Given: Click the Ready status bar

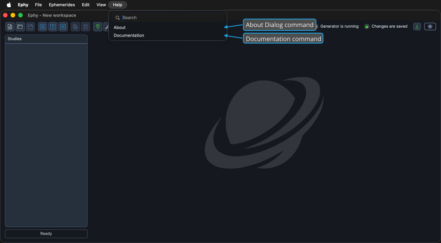Looking at the screenshot, I should pos(46,233).
